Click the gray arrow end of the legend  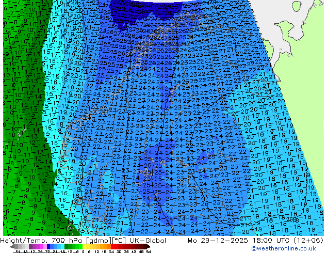point(12,247)
